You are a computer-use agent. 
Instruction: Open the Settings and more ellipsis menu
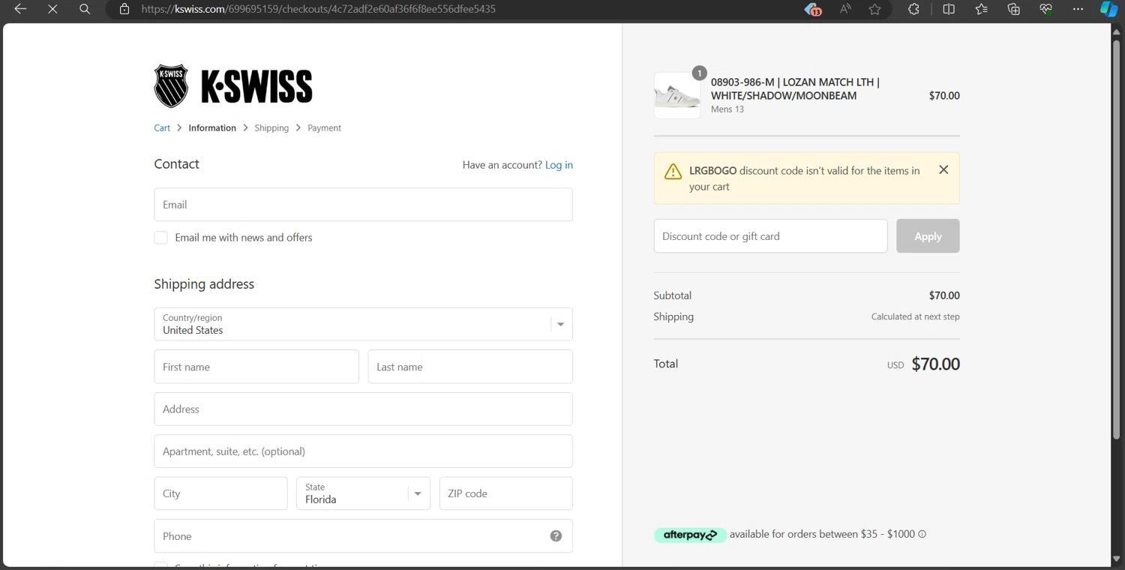pos(1078,9)
